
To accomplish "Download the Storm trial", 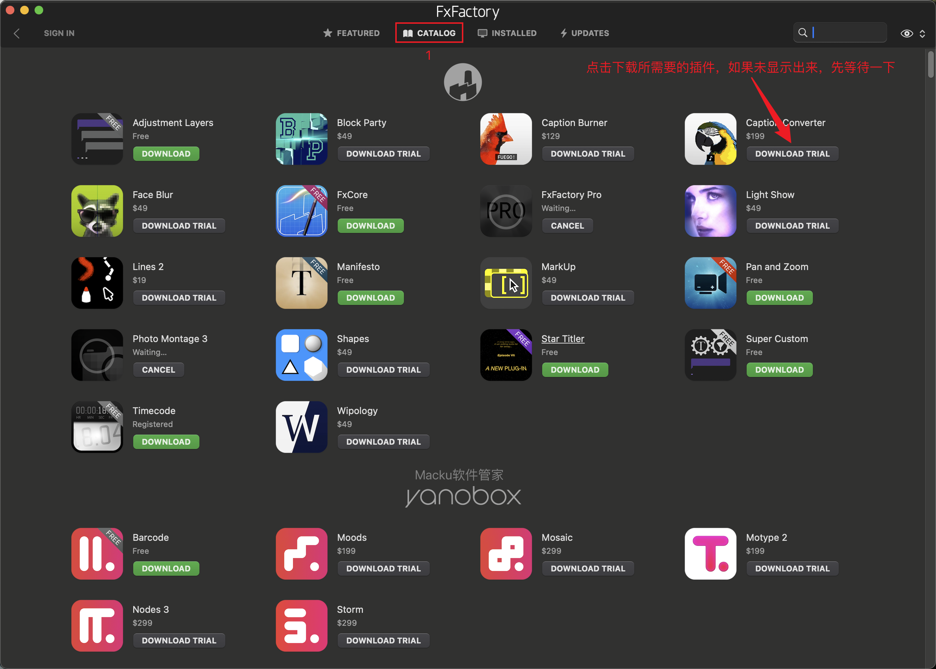I will pyautogui.click(x=383, y=641).
